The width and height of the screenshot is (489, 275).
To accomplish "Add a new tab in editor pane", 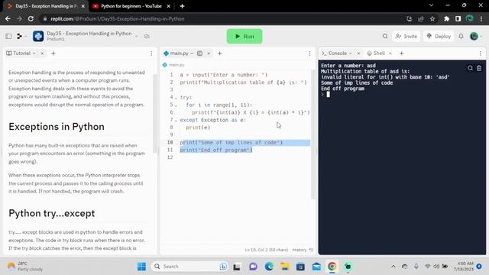I will (219, 53).
